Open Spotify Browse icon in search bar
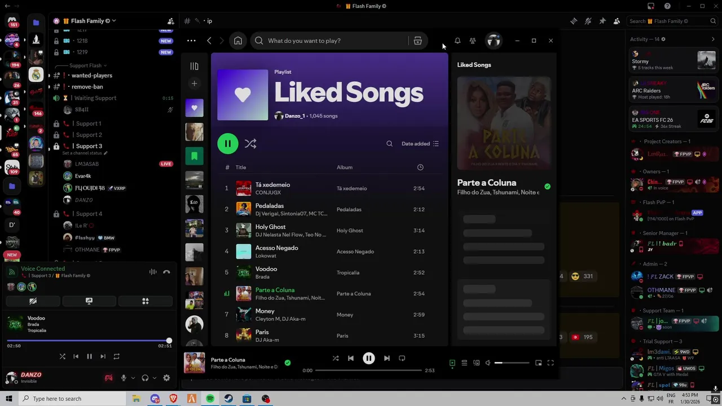This screenshot has height=406, width=722. pyautogui.click(x=417, y=41)
